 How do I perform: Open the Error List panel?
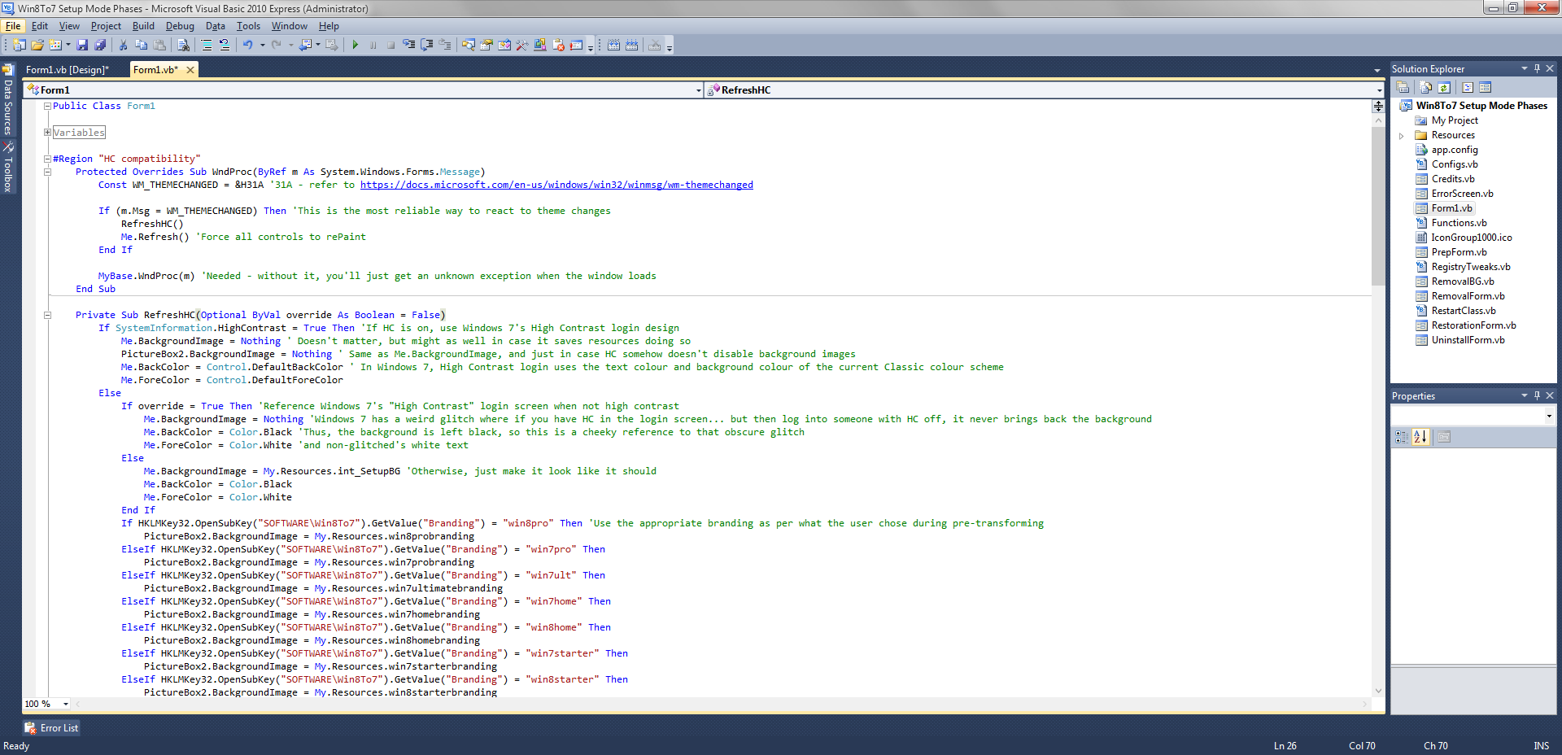click(50, 727)
